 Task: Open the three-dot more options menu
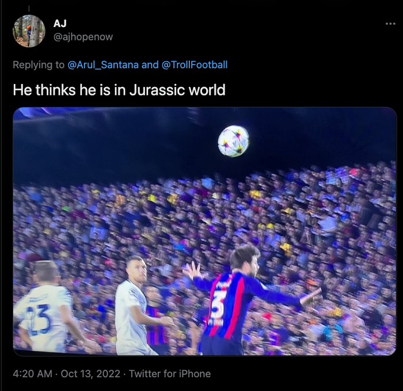(x=390, y=24)
